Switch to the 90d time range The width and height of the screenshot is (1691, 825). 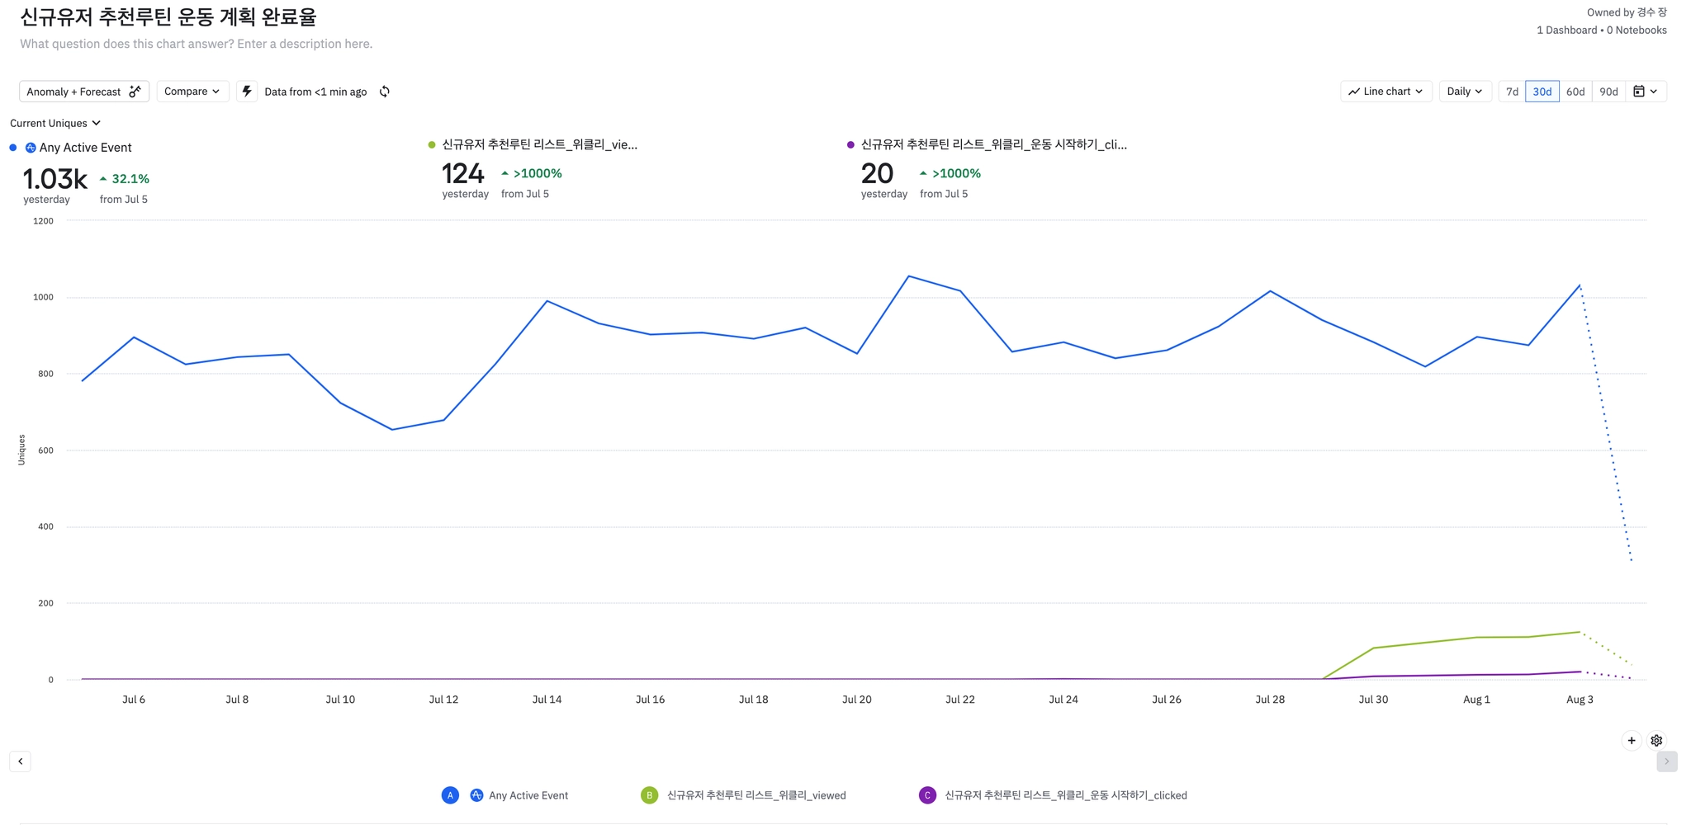1608,92
